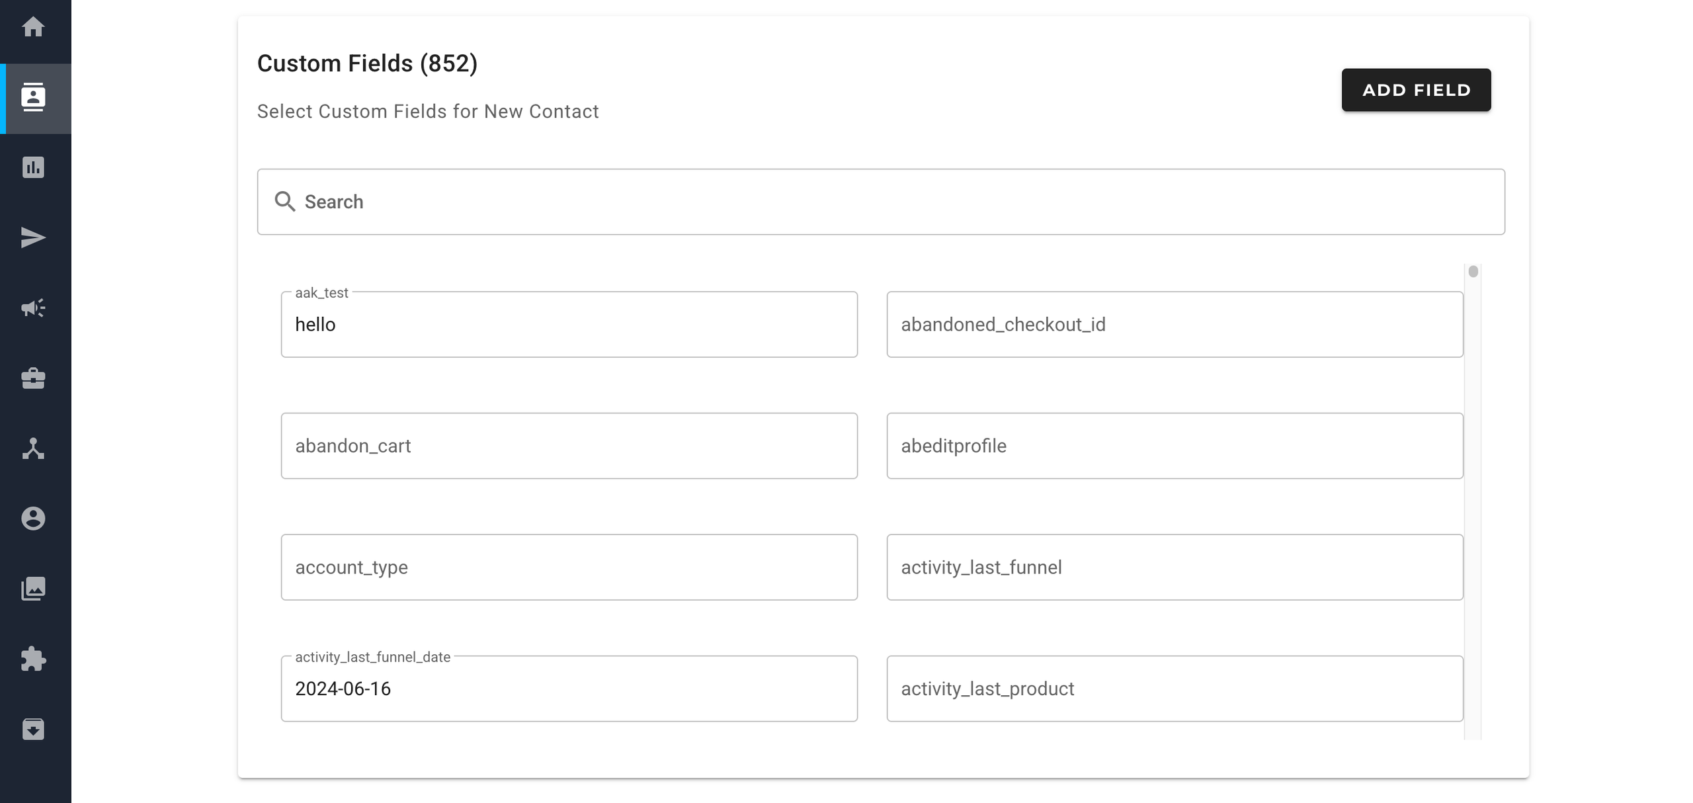The image size is (1693, 803).
Task: Click into the abandon_cart field
Action: (x=569, y=446)
